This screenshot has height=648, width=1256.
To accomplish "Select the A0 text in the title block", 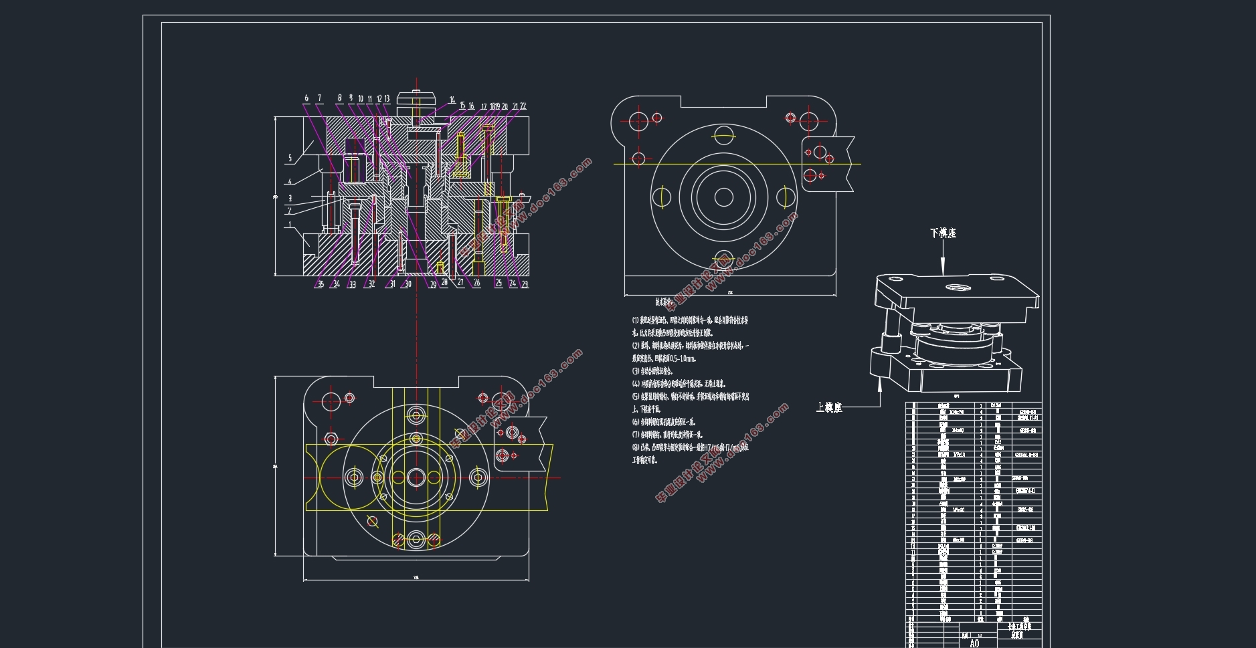I will point(974,643).
